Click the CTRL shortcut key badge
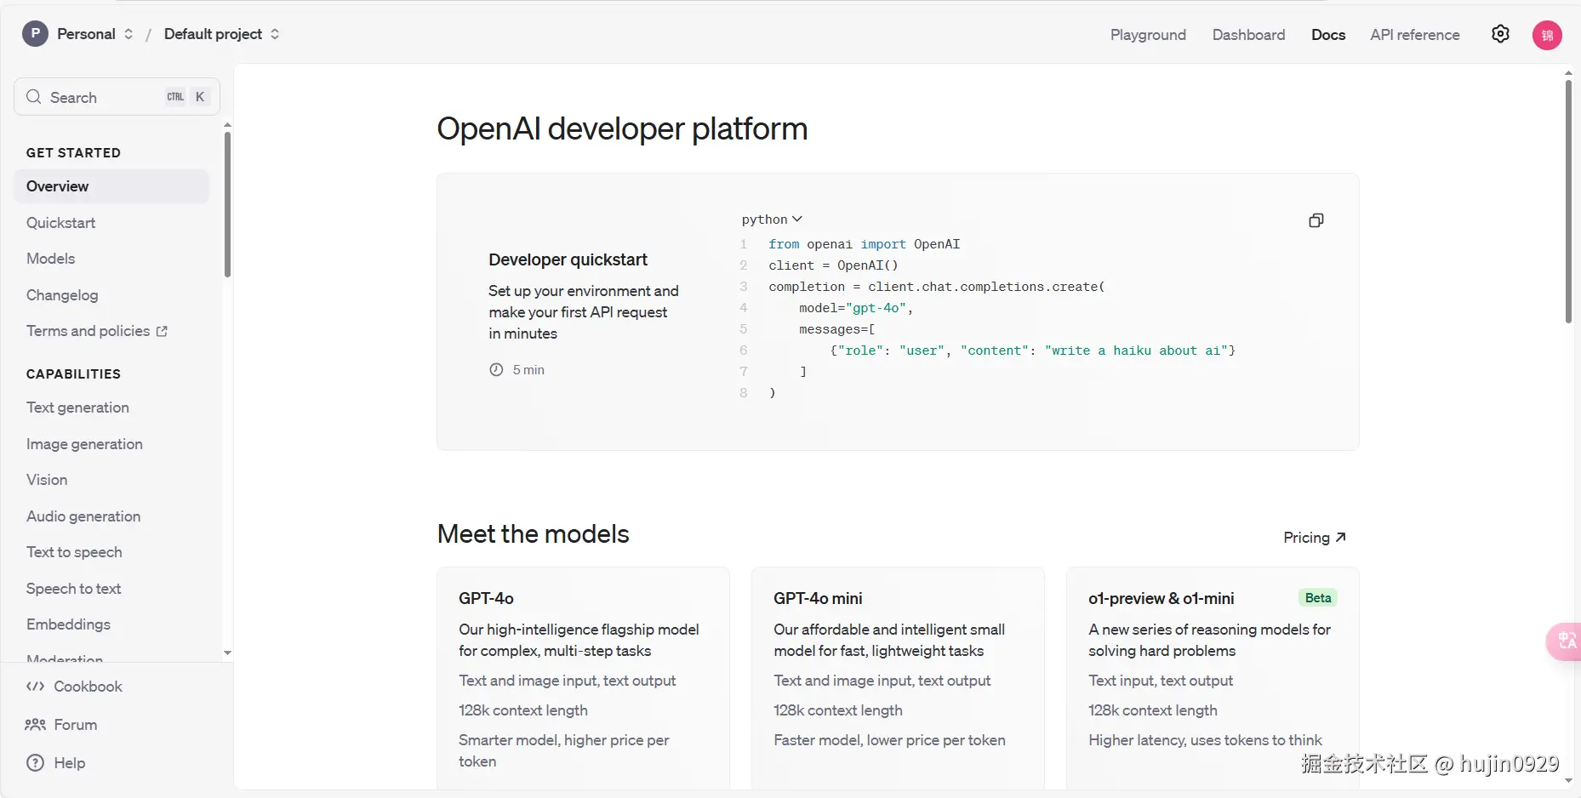 point(175,97)
